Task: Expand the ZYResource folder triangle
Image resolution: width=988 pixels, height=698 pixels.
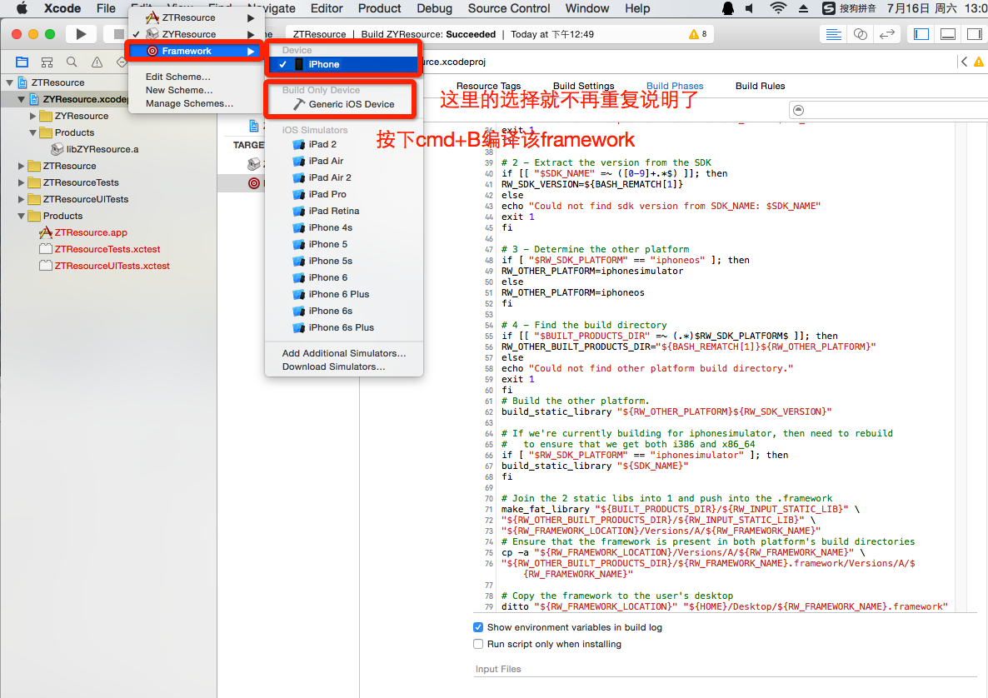Action: coord(32,116)
